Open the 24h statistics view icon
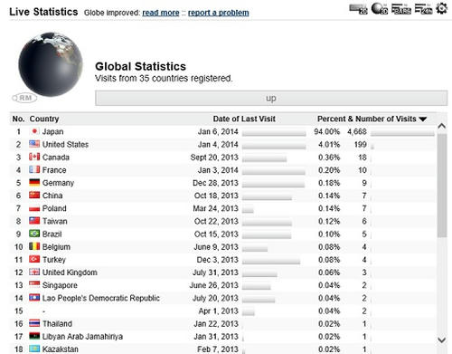 coord(423,9)
